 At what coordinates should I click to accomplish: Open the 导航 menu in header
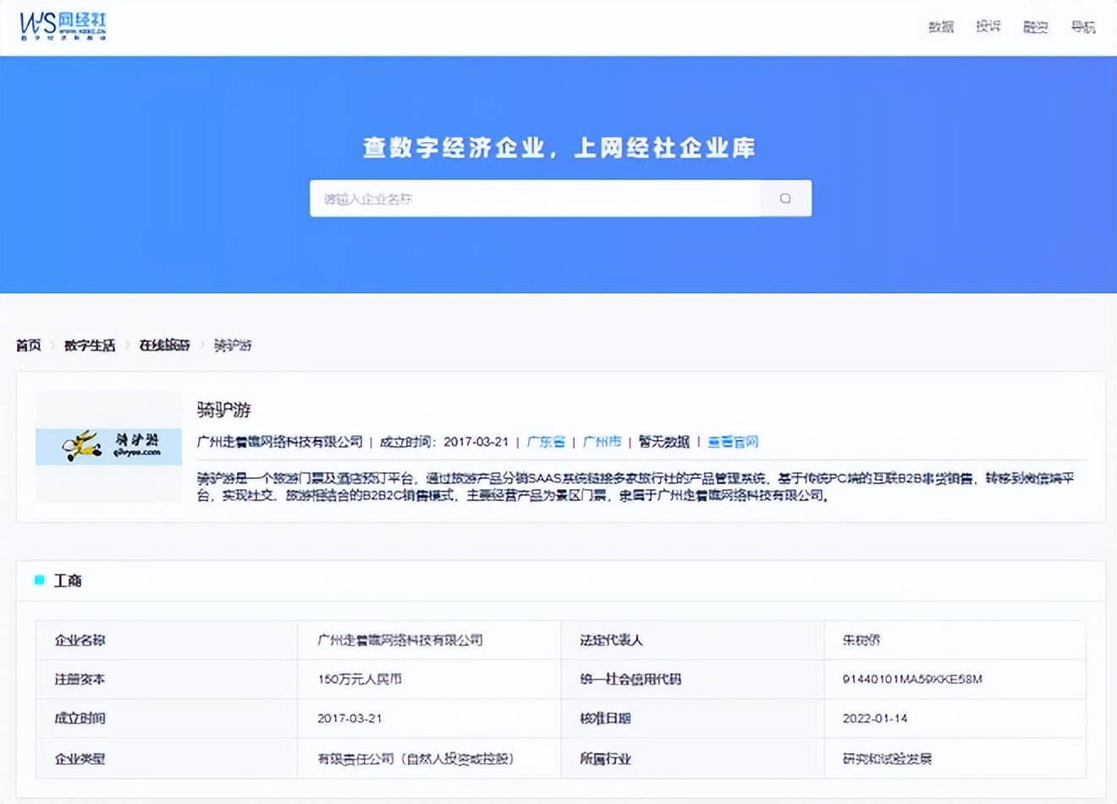coord(1082,27)
